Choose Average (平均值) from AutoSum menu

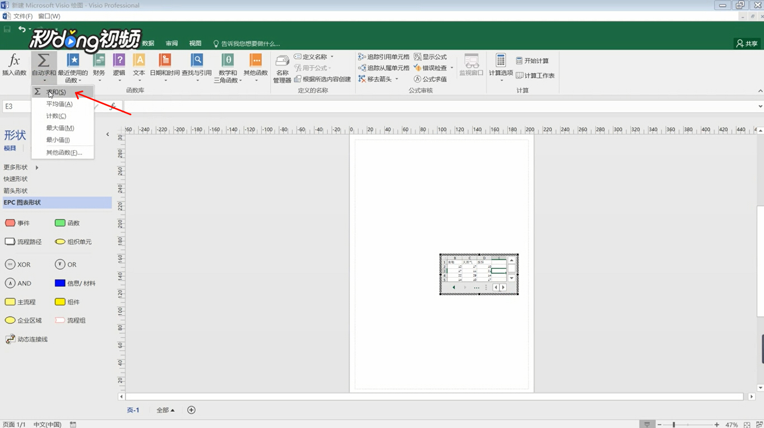point(63,104)
